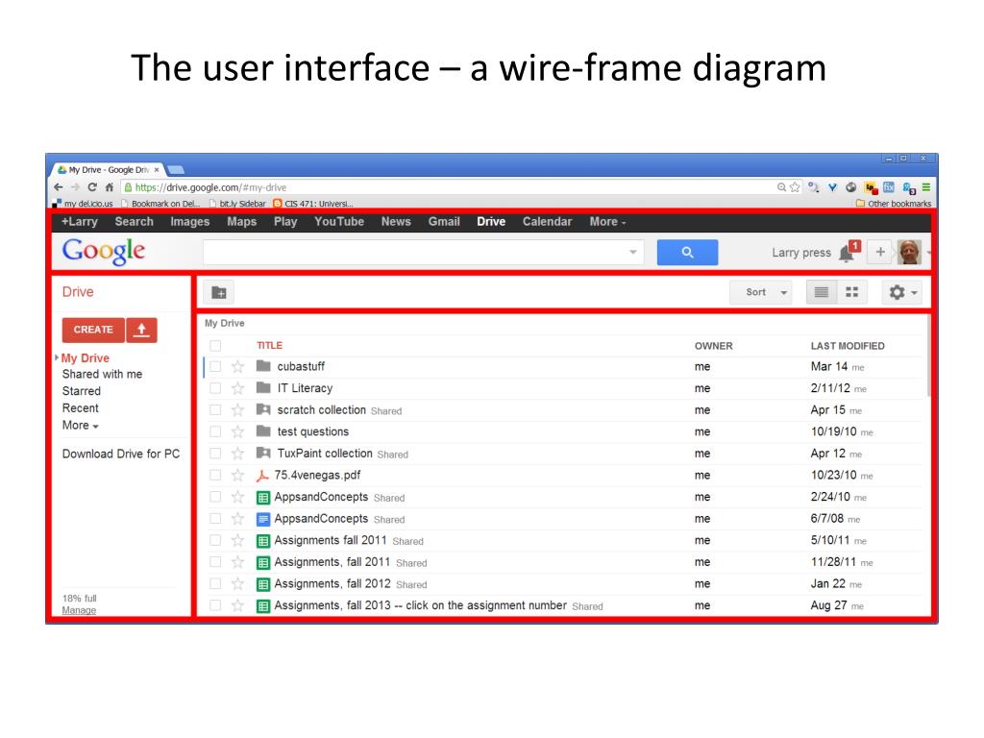The width and height of the screenshot is (984, 738).
Task: Expand the My Drive tree arrow
Action: point(57,357)
